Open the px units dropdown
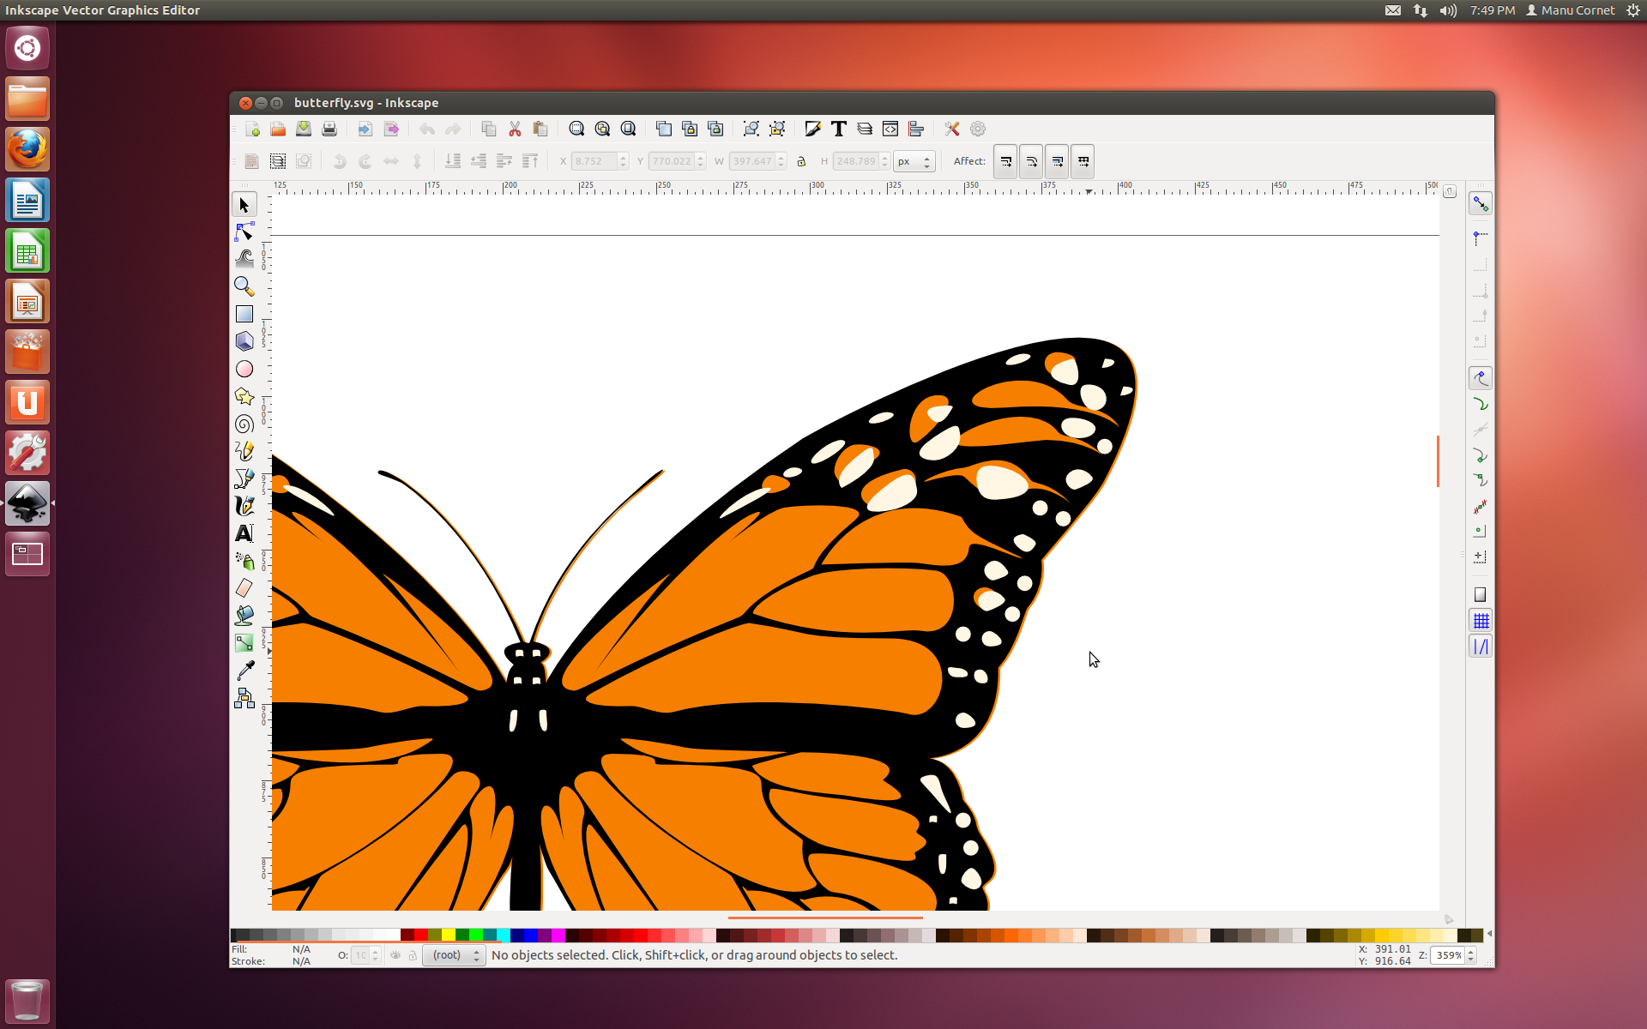Image resolution: width=1647 pixels, height=1029 pixels. [914, 161]
